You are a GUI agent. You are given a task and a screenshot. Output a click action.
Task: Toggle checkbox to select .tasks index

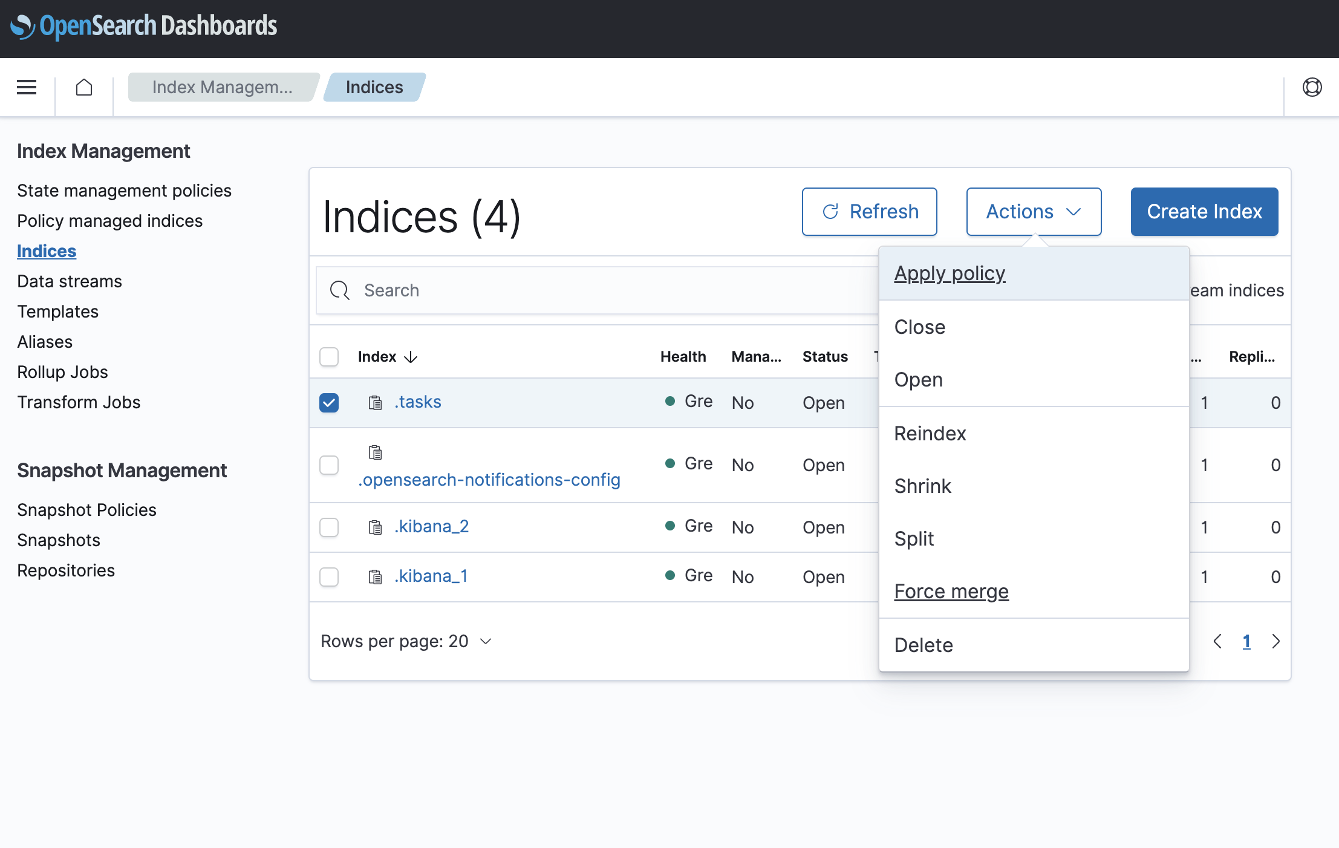tap(329, 401)
